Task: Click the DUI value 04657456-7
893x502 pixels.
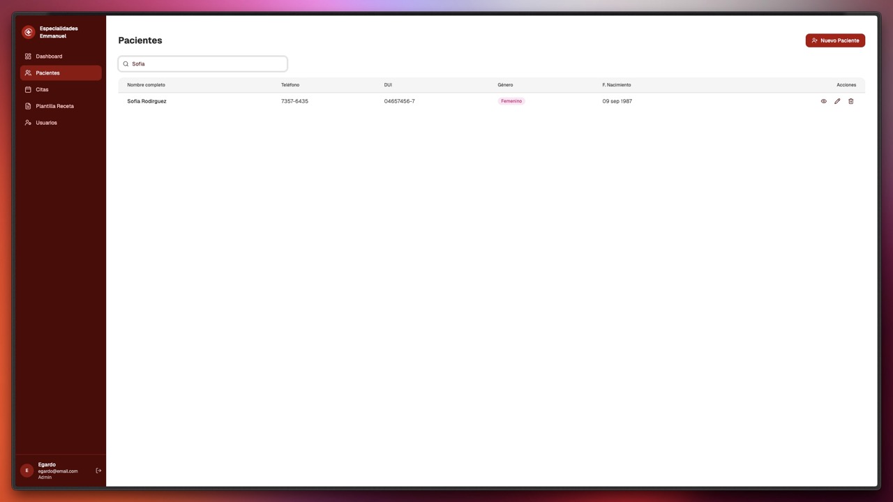Action: pos(399,102)
